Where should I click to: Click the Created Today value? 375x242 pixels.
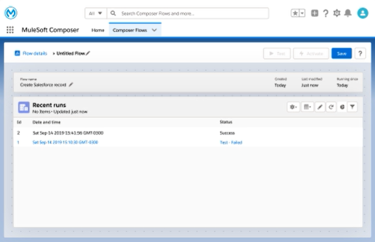point(280,85)
